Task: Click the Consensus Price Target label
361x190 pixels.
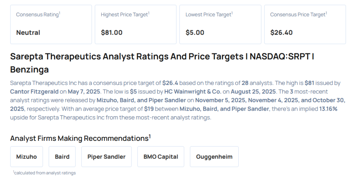Action: coord(298,14)
